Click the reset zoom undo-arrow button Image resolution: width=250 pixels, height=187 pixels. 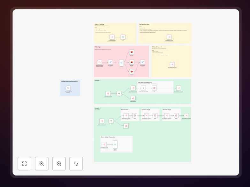[76, 164]
